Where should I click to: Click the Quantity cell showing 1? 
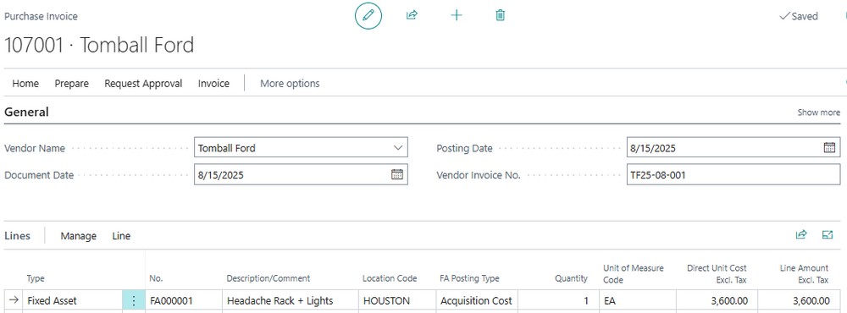tap(557, 300)
